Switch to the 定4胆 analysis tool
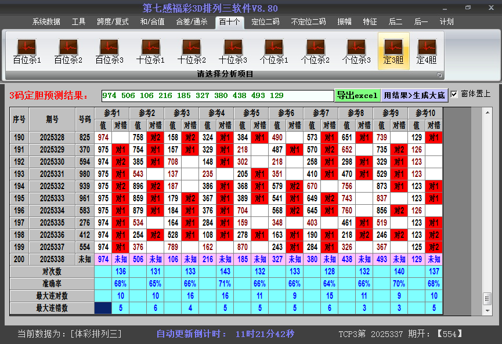The height and width of the screenshot is (344, 502). click(x=428, y=49)
